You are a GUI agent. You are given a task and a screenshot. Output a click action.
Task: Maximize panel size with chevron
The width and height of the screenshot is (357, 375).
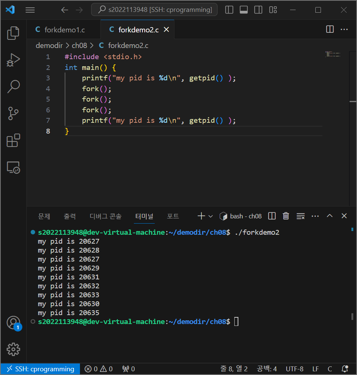[330, 216]
